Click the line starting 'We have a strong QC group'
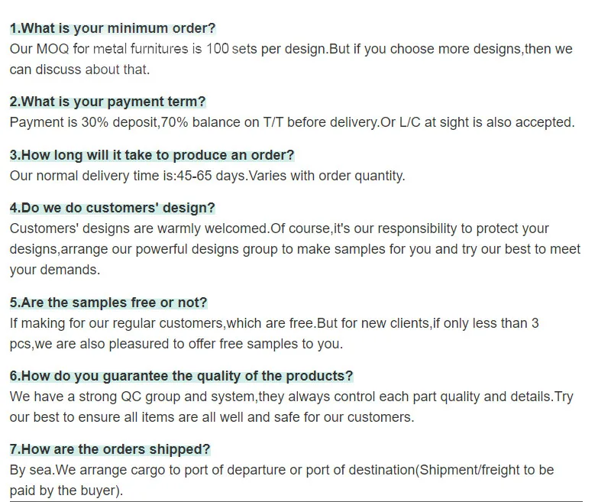This screenshot has height=502, width=611. coord(292,397)
